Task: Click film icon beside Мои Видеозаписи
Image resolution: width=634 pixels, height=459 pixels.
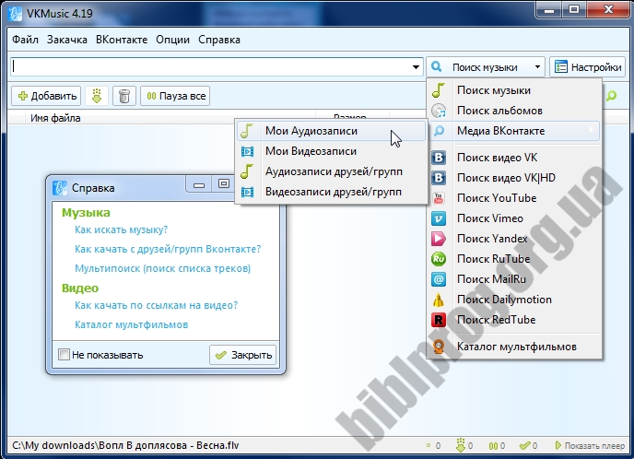Action: click(x=247, y=151)
